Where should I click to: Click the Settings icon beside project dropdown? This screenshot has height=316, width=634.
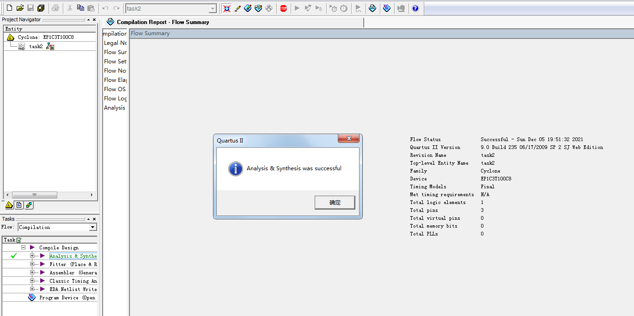pos(226,8)
